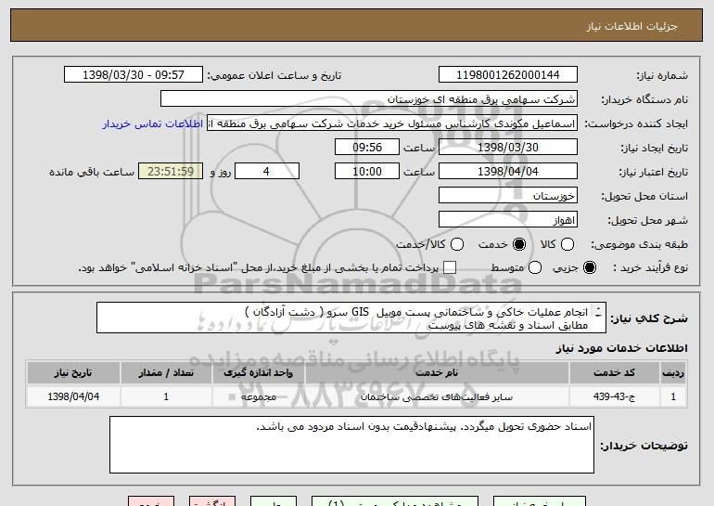Click the creation date field 1398/03/30
This screenshot has height=506, width=714.
point(508,148)
